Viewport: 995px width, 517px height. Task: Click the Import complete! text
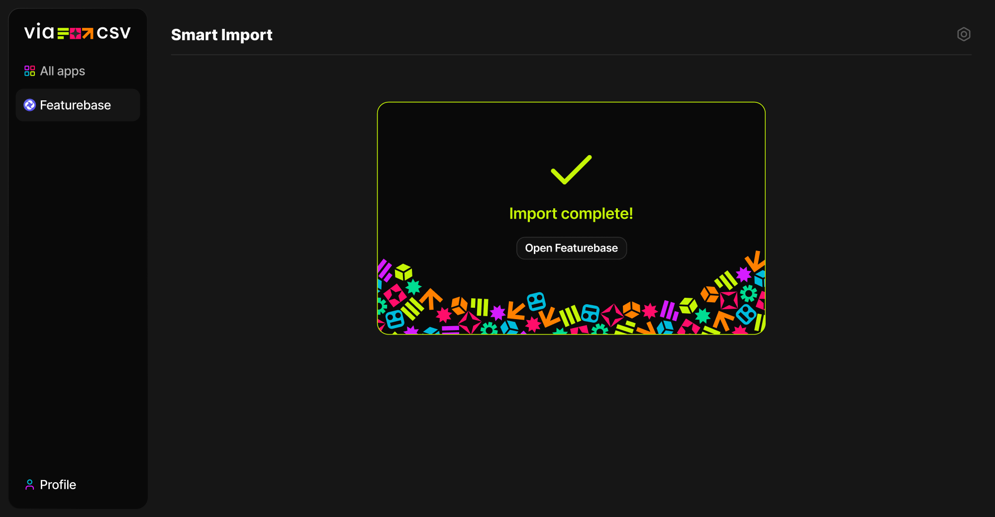[x=571, y=214]
